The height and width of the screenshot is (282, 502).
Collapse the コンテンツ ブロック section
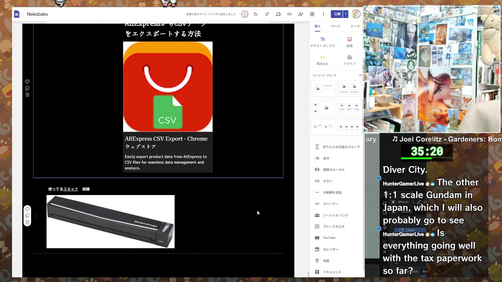pyautogui.click(x=360, y=75)
